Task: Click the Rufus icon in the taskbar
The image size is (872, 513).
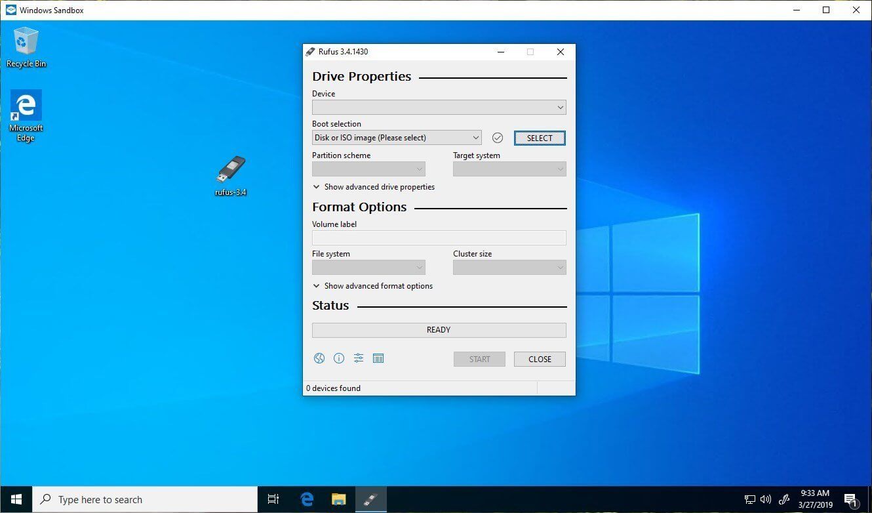Action: [x=370, y=499]
